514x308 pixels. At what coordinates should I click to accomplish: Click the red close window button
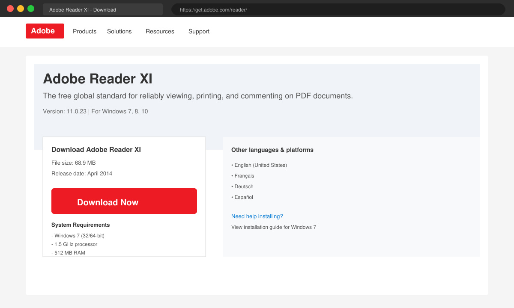point(10,9)
